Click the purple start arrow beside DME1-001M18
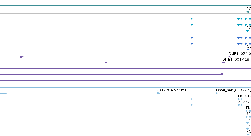251x136 pixels. pyautogui.click(x=224, y=63)
